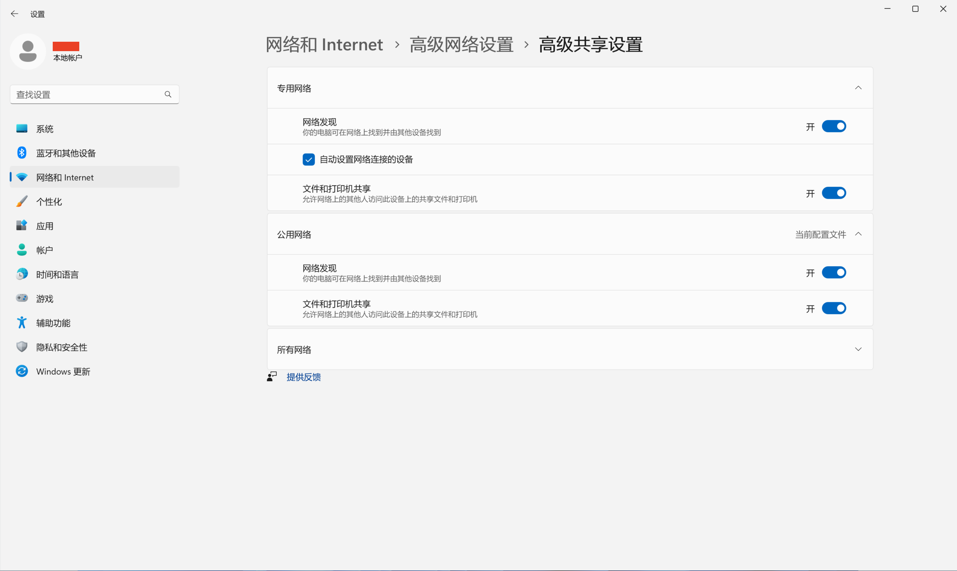This screenshot has width=957, height=571.
Task: Click the user account avatar picture
Action: click(28, 51)
